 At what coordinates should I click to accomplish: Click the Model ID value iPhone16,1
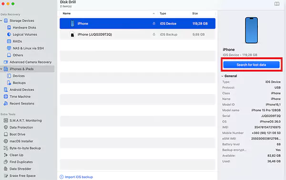click(x=273, y=105)
